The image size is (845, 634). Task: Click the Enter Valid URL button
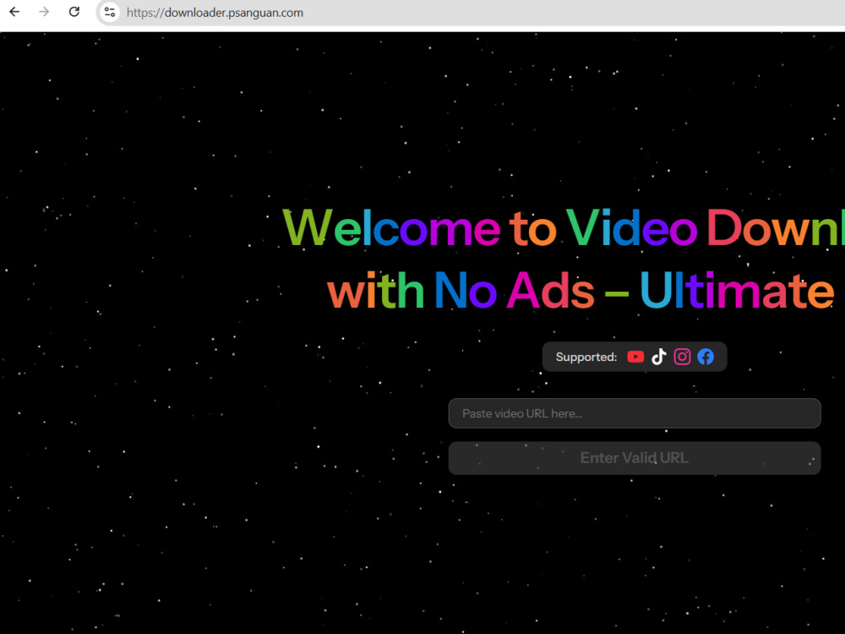click(x=635, y=458)
